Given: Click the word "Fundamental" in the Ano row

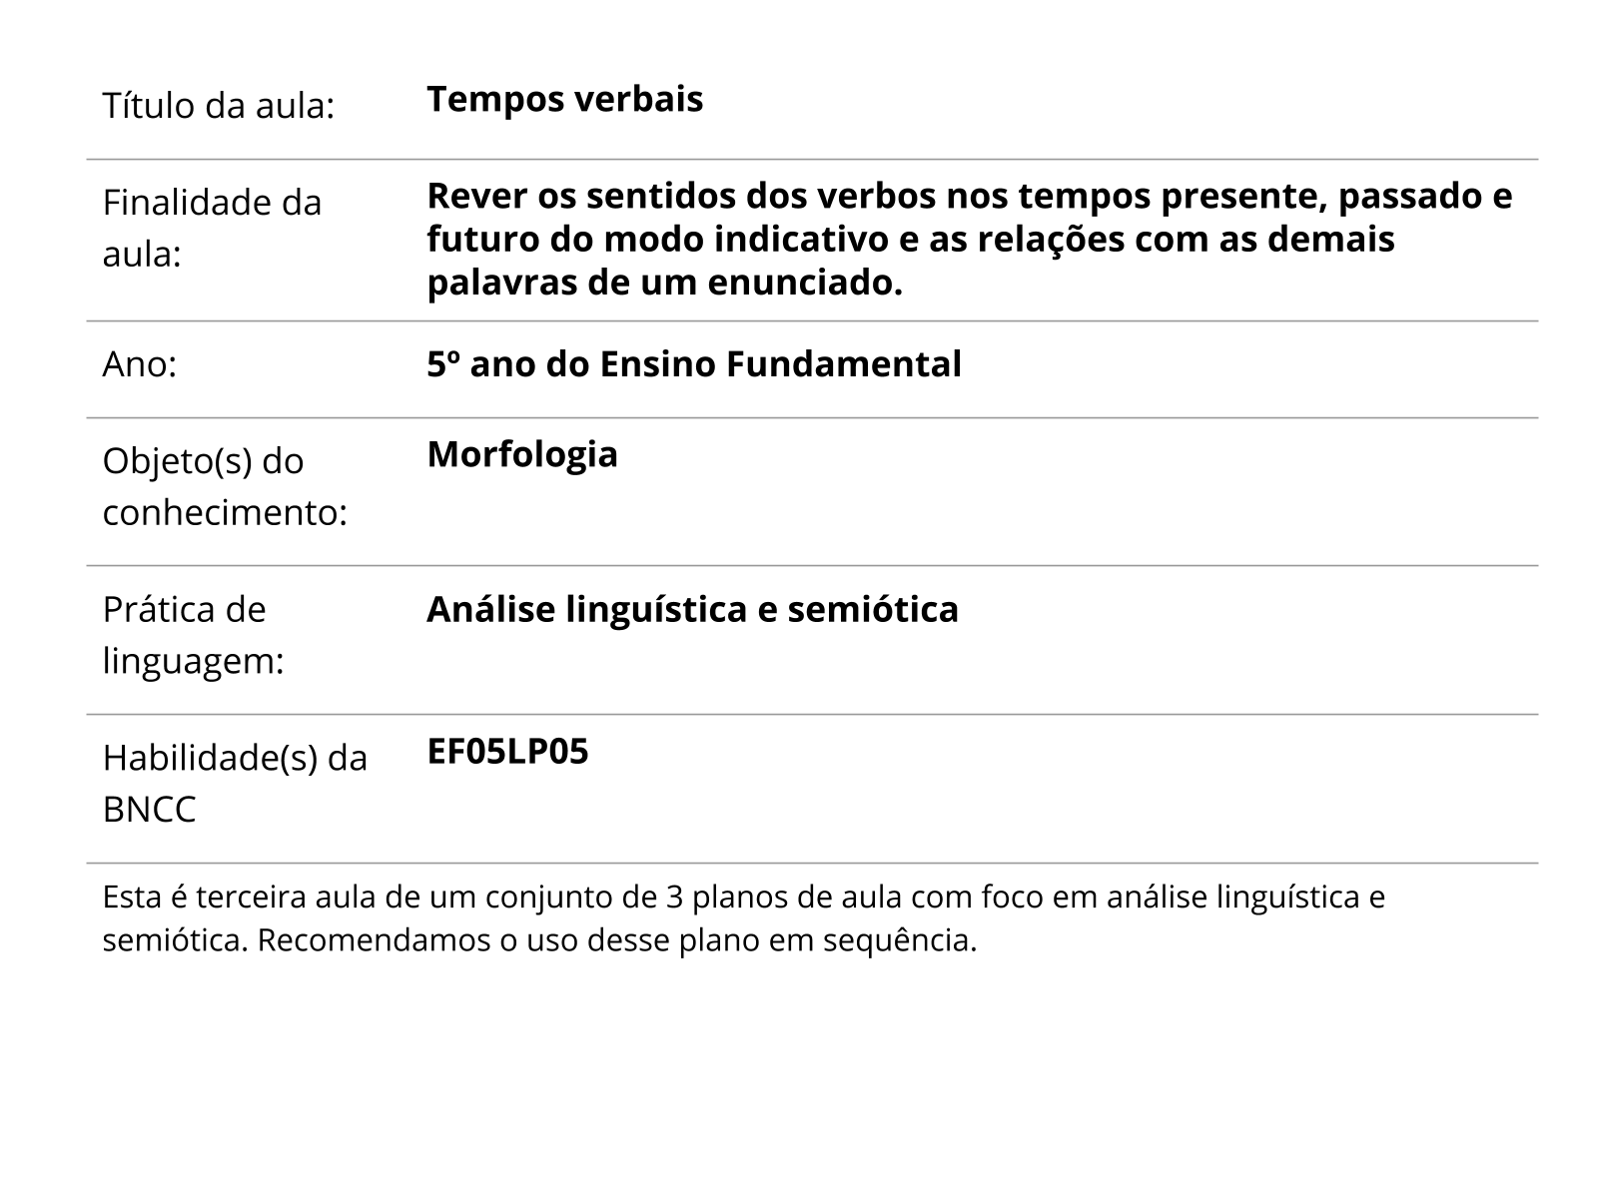Looking at the screenshot, I should pos(843,364).
